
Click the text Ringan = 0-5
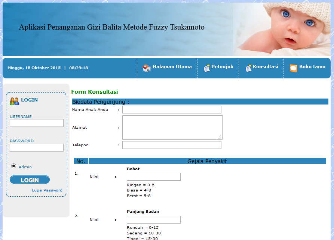(141, 185)
